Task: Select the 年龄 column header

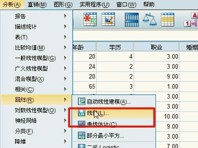Action: 84,47
